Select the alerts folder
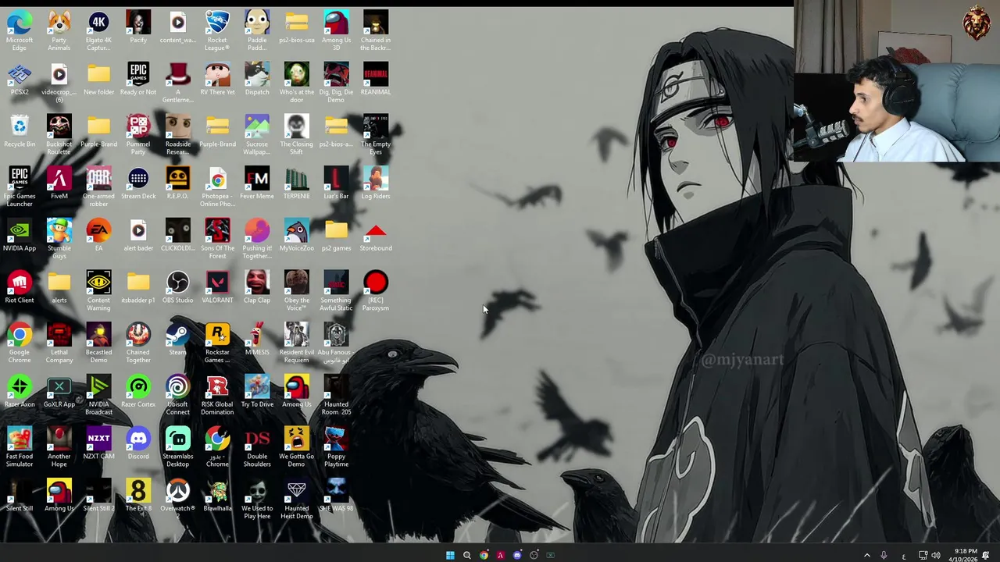 coord(59,287)
